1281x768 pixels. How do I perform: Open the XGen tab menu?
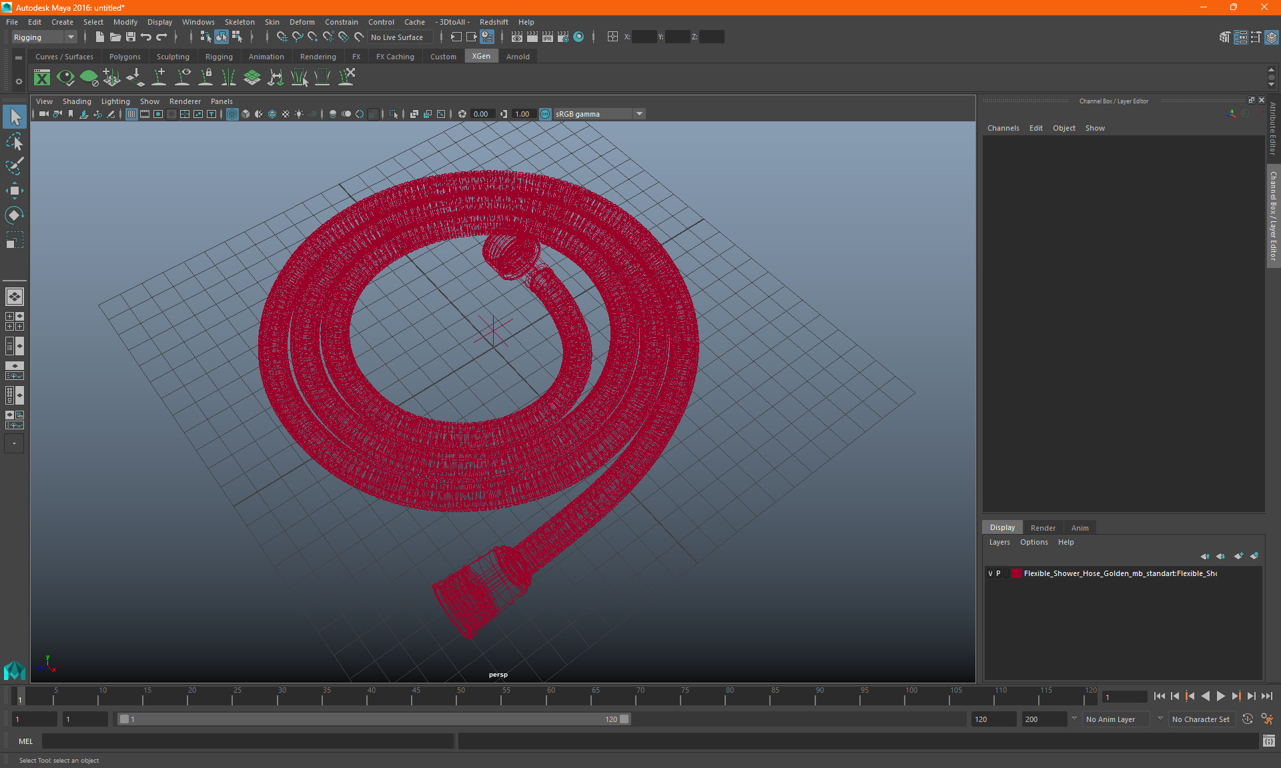[480, 57]
